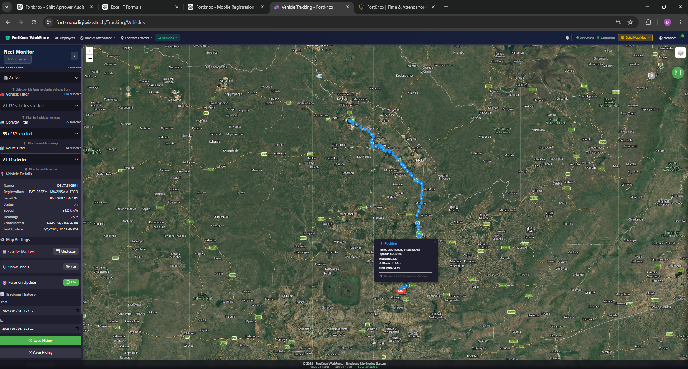This screenshot has height=369, width=688.
Task: Close the Vehicle Tracking - FortKnox tab
Action: (x=348, y=7)
